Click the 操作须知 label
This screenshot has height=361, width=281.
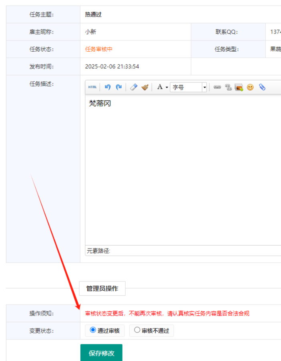click(42, 313)
